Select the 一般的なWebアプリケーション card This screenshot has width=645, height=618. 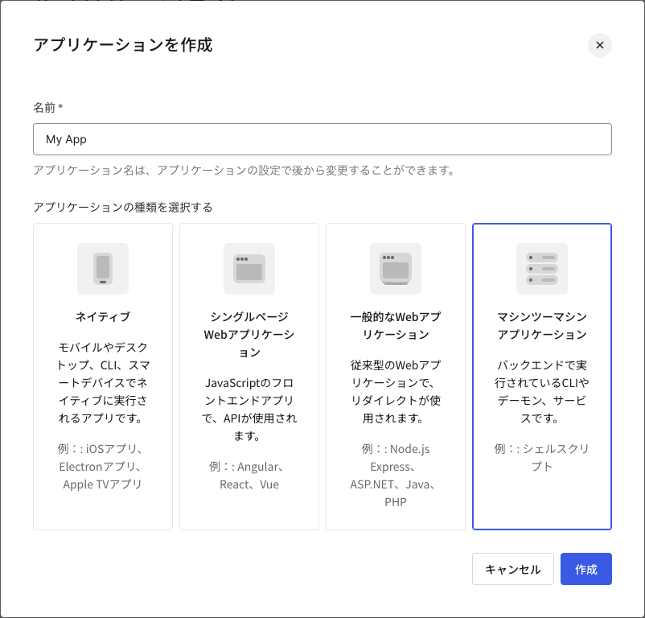coord(396,377)
